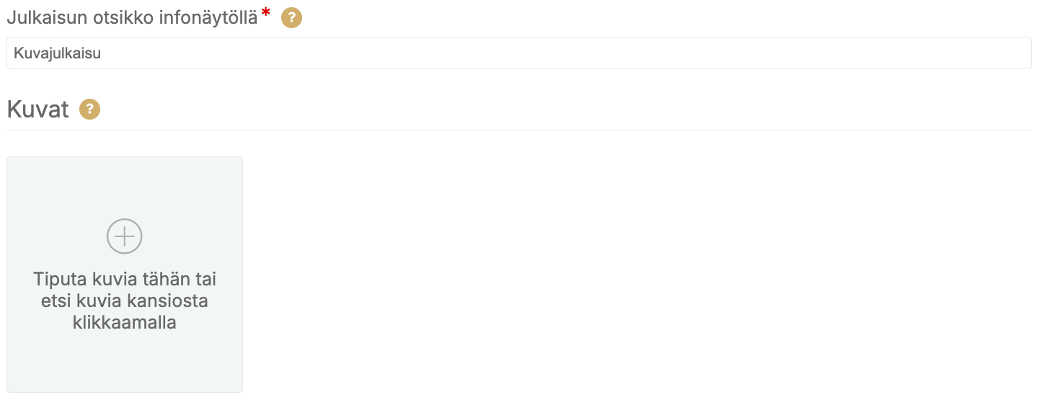Click the Kuvat section heading
The image size is (1057, 418).
(37, 110)
